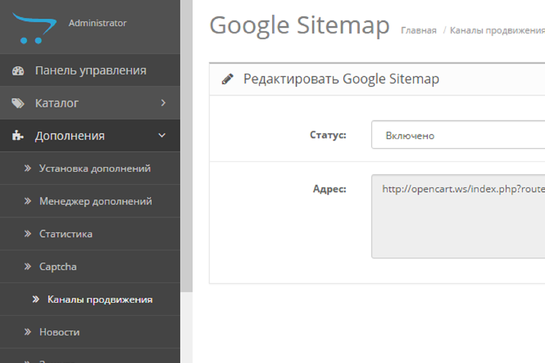Click the pencil icon beside Редактировать
The height and width of the screenshot is (363, 545).
(x=227, y=79)
